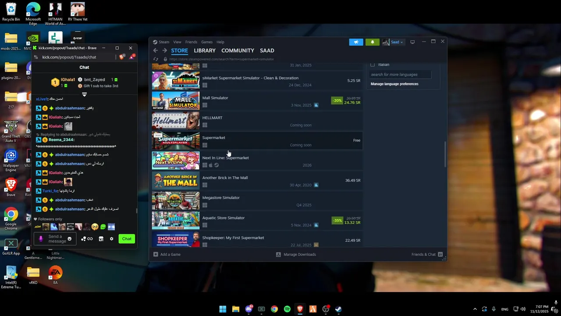561x316 pixels.
Task: Click the Turki_fa username in chat
Action: coord(50,191)
